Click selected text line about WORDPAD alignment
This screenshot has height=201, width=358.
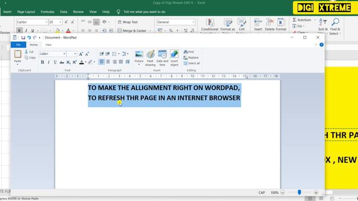164,88
